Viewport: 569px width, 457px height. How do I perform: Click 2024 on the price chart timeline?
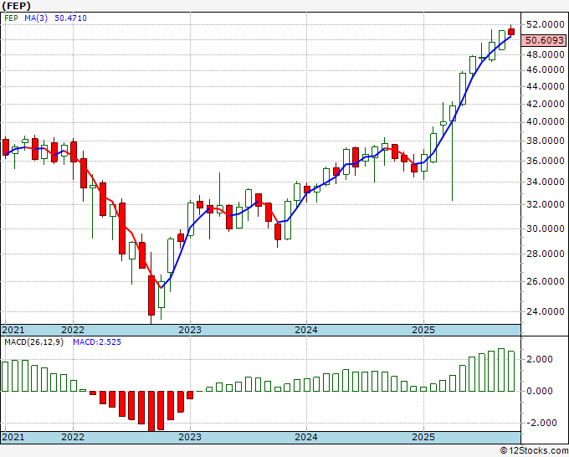coord(306,330)
